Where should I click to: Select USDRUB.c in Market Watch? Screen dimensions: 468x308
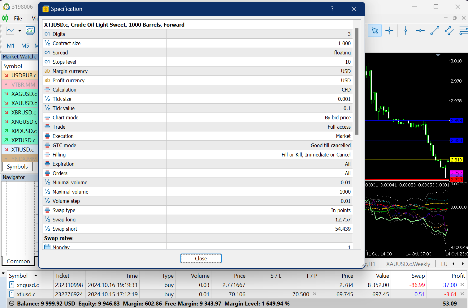(x=20, y=75)
